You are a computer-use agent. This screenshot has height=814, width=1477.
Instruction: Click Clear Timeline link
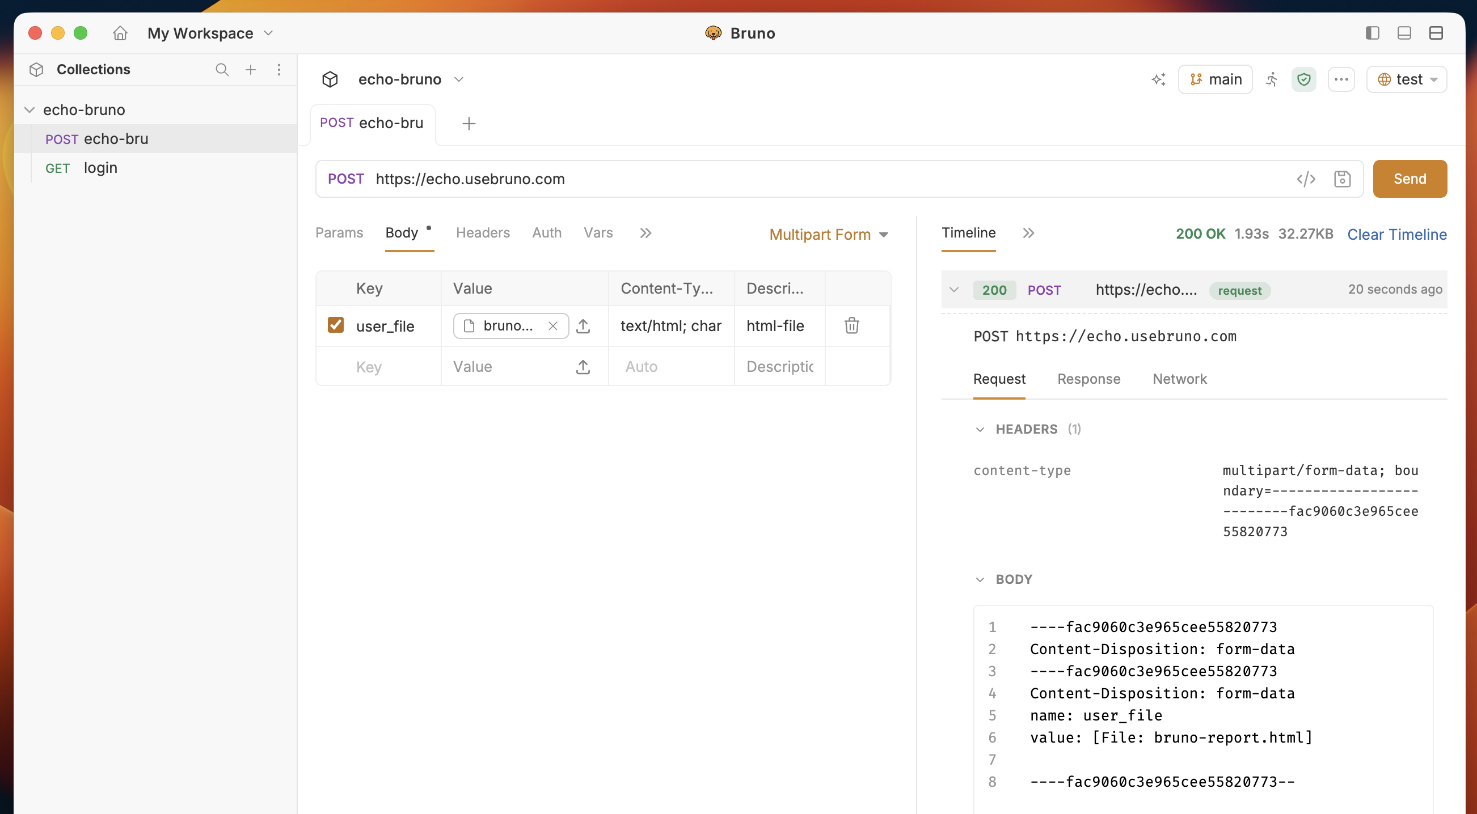[1396, 235]
